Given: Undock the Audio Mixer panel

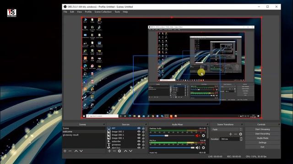Looking at the screenshot, I should (207, 124).
